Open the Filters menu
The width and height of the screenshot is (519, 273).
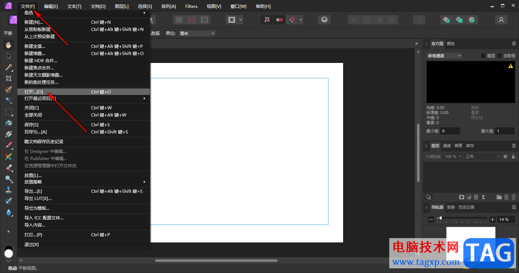pyautogui.click(x=191, y=6)
